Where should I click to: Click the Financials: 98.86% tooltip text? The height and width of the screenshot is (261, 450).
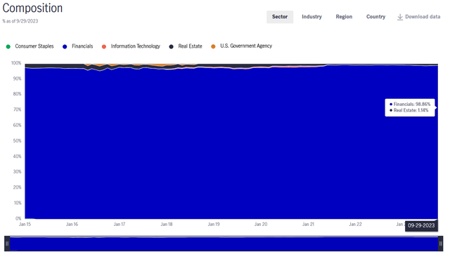point(412,105)
